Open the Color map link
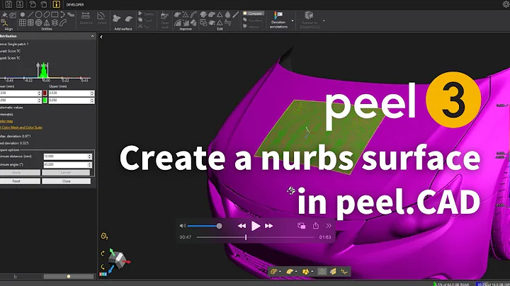This screenshot has height=286, width=510. pos(6,121)
